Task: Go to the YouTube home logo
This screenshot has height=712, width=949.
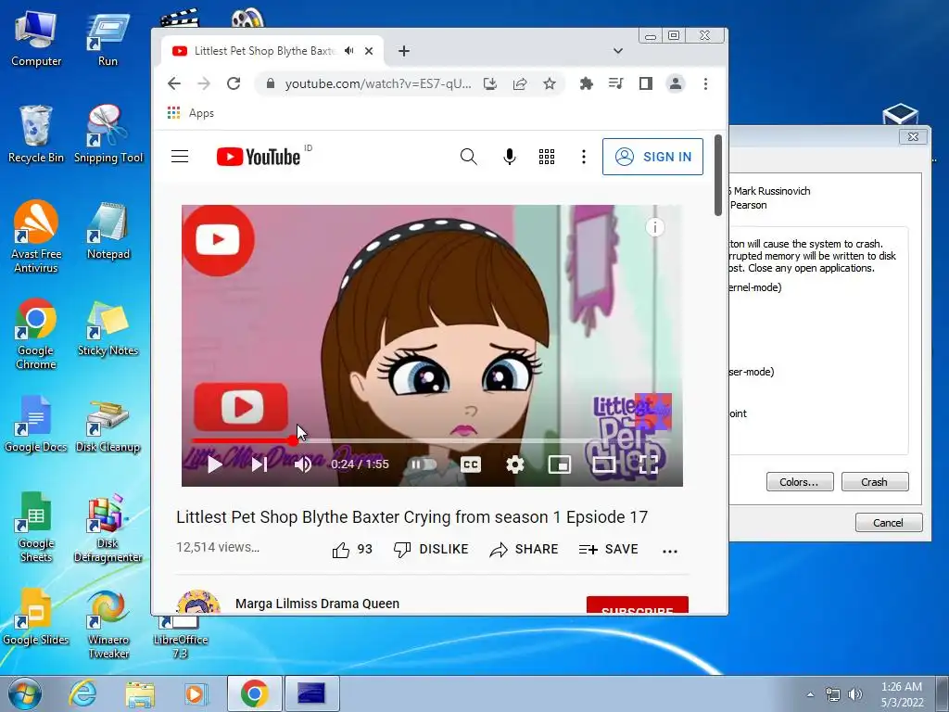Action: click(x=259, y=157)
